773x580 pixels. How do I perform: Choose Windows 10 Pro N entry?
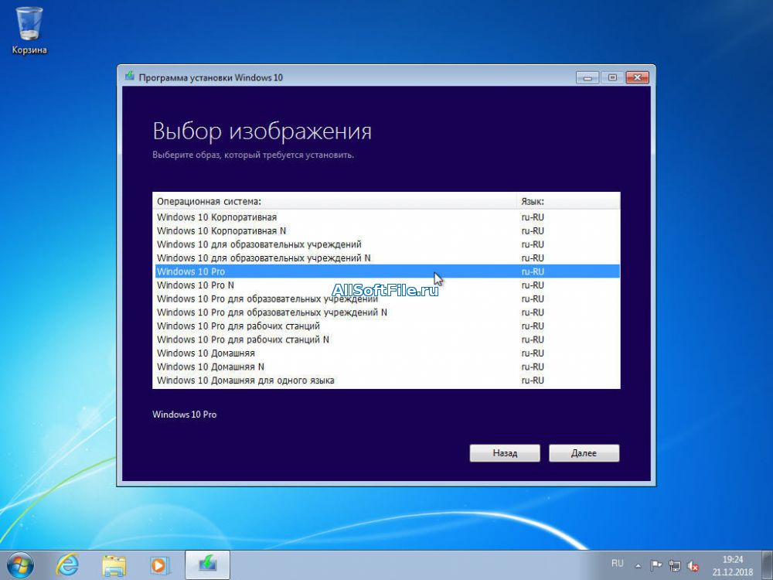(196, 285)
